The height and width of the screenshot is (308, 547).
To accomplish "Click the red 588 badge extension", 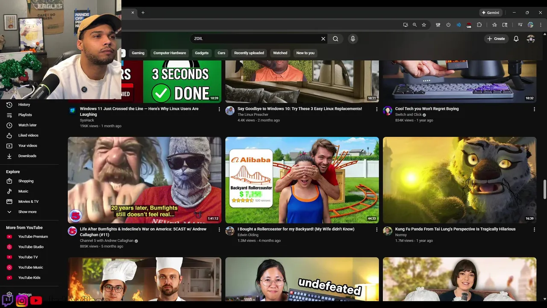I will pyautogui.click(x=469, y=25).
